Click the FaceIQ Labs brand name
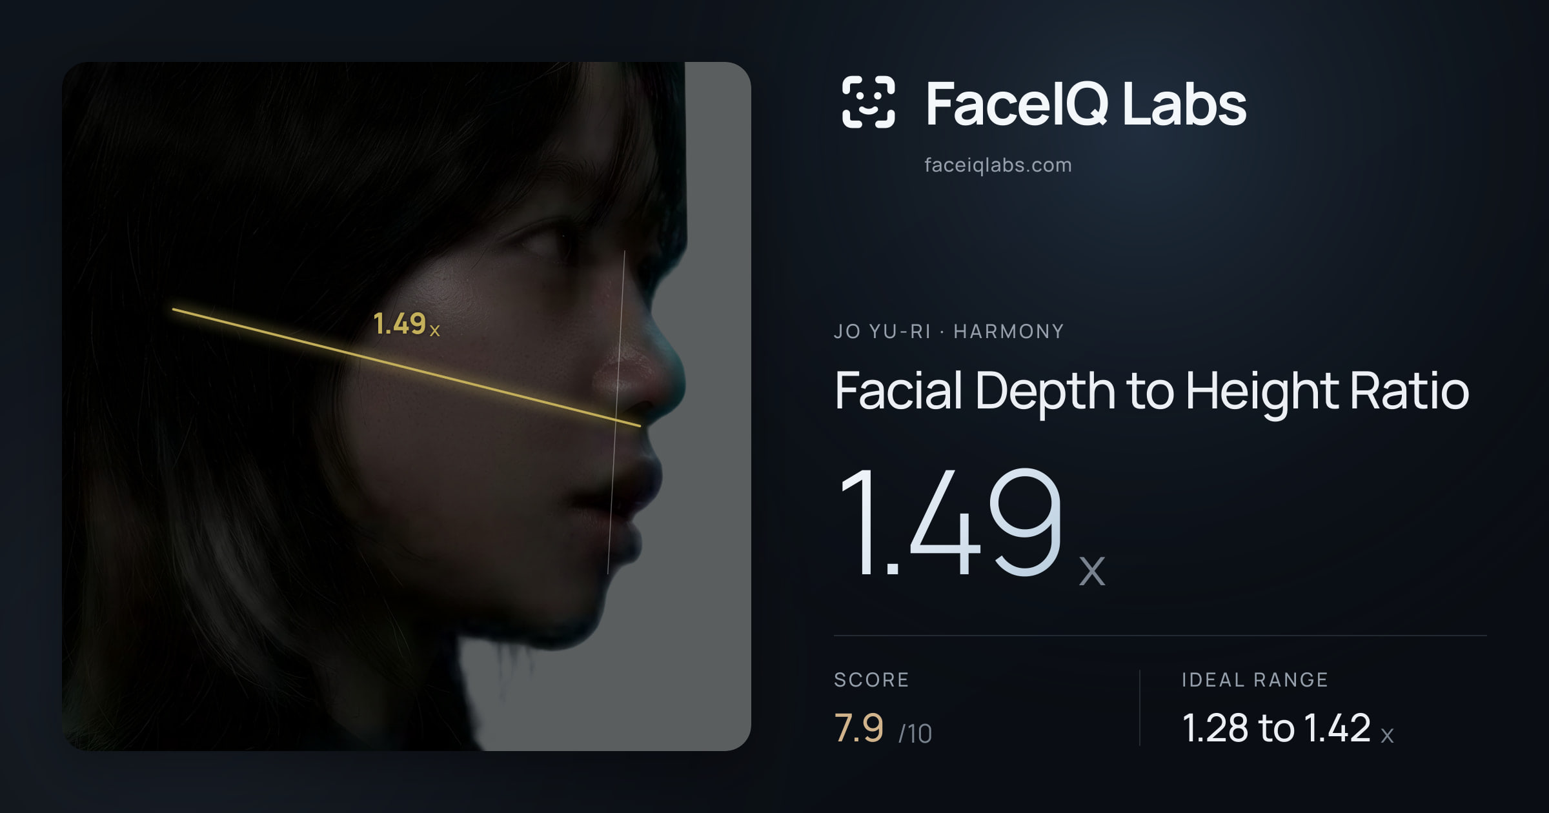The height and width of the screenshot is (813, 1549). (1086, 104)
